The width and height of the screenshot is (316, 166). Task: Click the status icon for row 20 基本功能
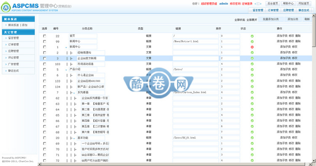click(252, 138)
